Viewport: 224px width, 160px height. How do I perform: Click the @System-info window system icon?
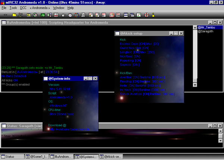pos(46,79)
